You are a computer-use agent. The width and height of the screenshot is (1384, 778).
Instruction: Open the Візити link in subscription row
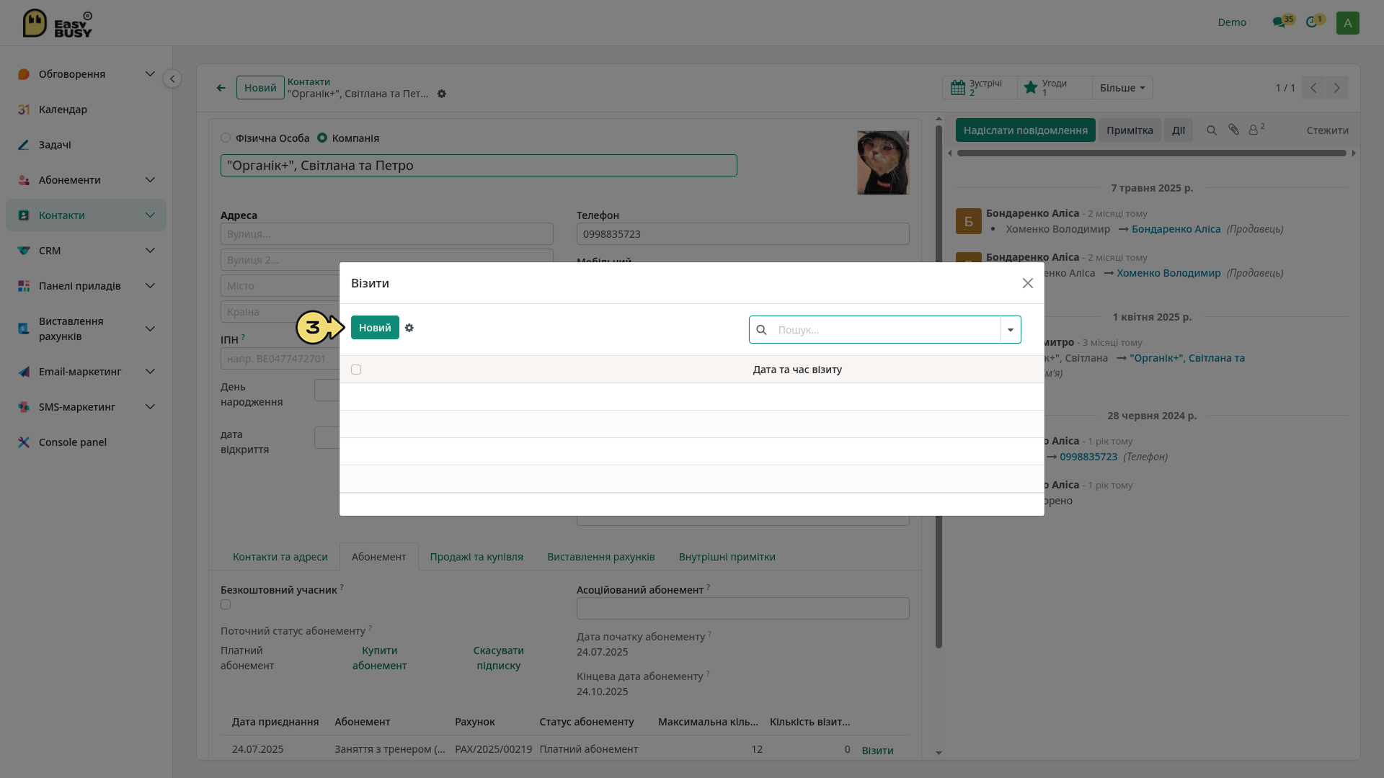(877, 751)
